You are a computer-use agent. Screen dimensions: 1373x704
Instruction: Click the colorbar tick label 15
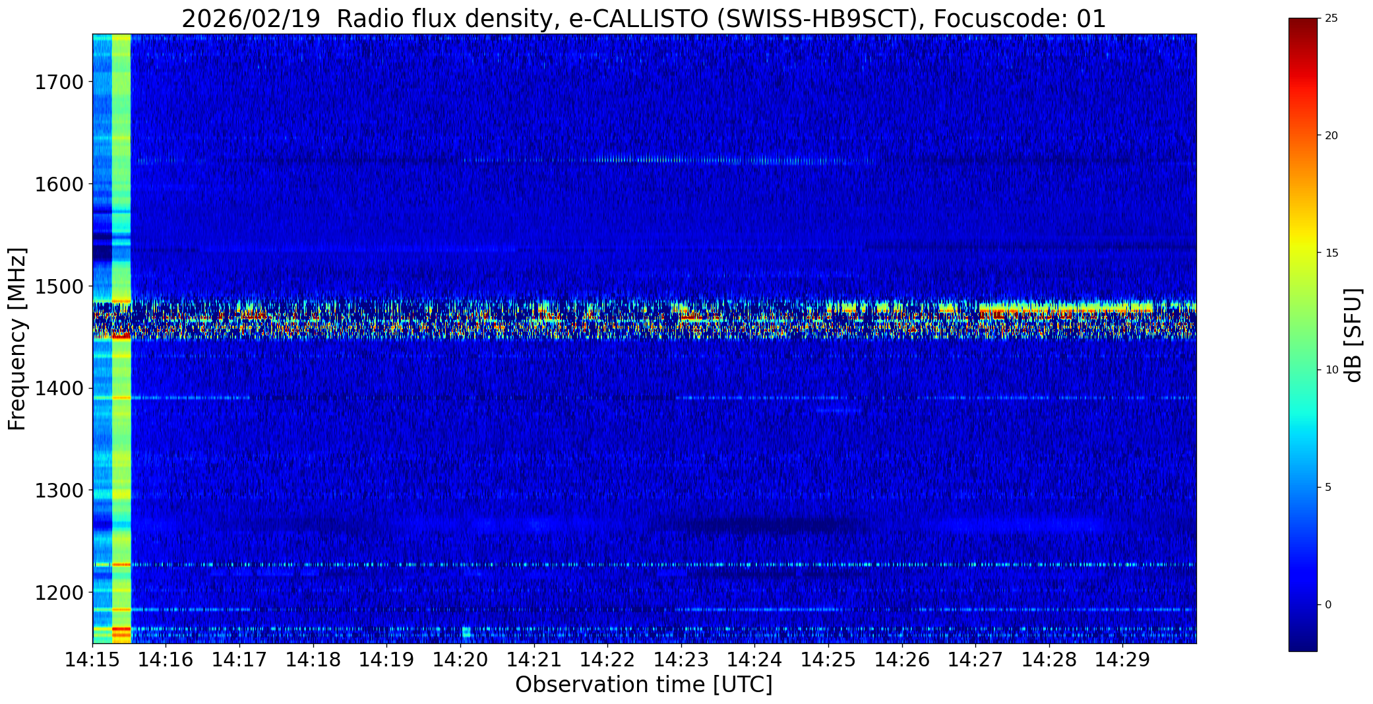(x=1331, y=253)
